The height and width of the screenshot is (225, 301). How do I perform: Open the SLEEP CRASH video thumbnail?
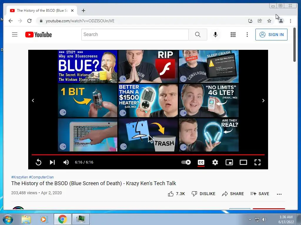coord(209,67)
